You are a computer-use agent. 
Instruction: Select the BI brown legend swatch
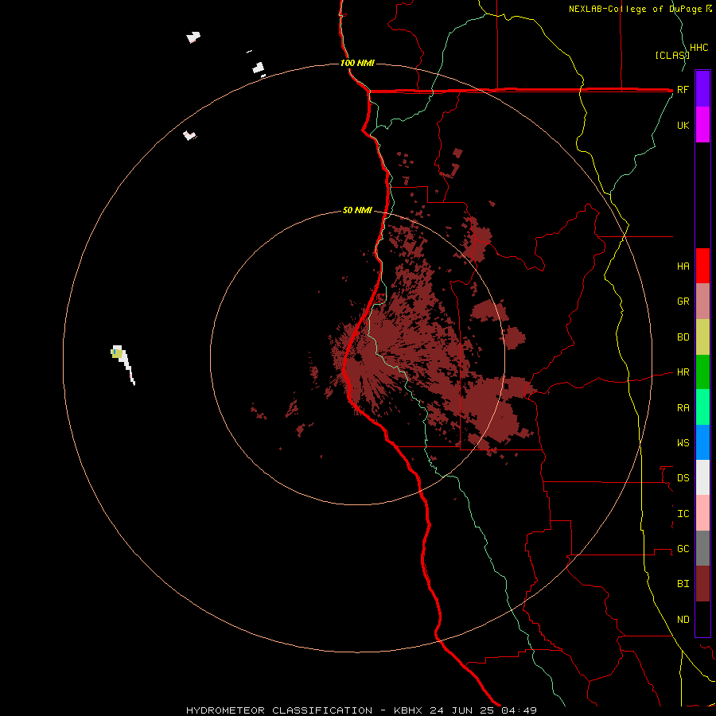tap(702, 584)
